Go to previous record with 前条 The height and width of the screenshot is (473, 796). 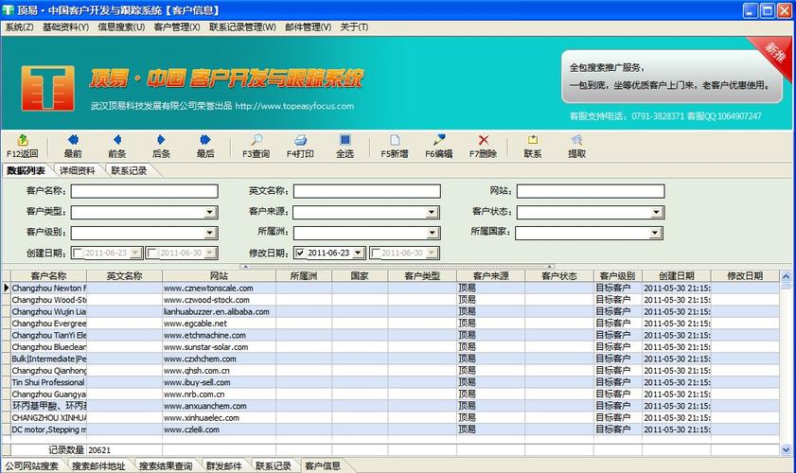(116, 147)
